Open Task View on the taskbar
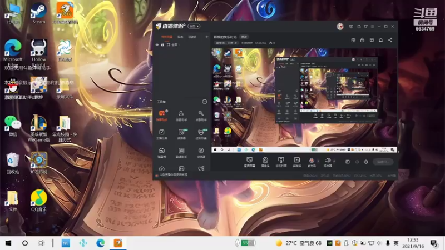445x250 pixels. click(42, 243)
